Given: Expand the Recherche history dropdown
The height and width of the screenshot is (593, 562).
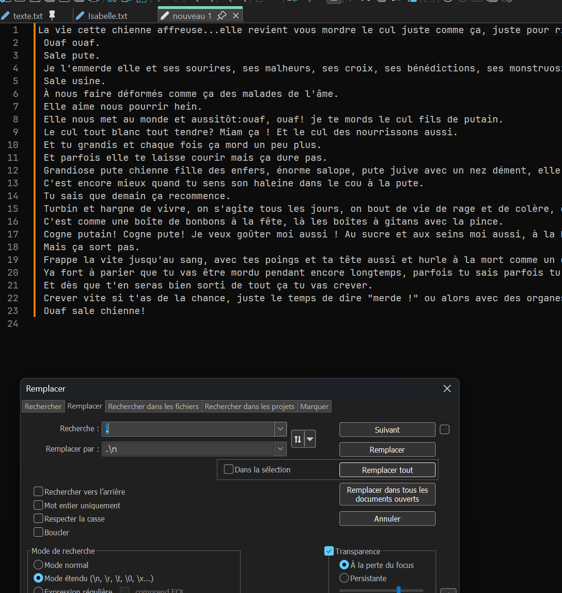Looking at the screenshot, I should click(x=280, y=429).
